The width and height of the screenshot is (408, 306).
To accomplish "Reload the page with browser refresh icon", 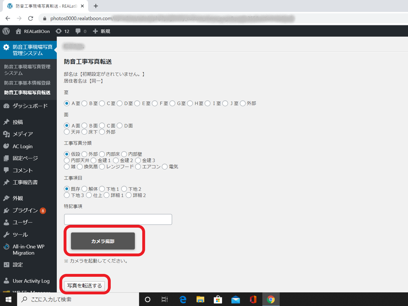I will click(x=31, y=18).
